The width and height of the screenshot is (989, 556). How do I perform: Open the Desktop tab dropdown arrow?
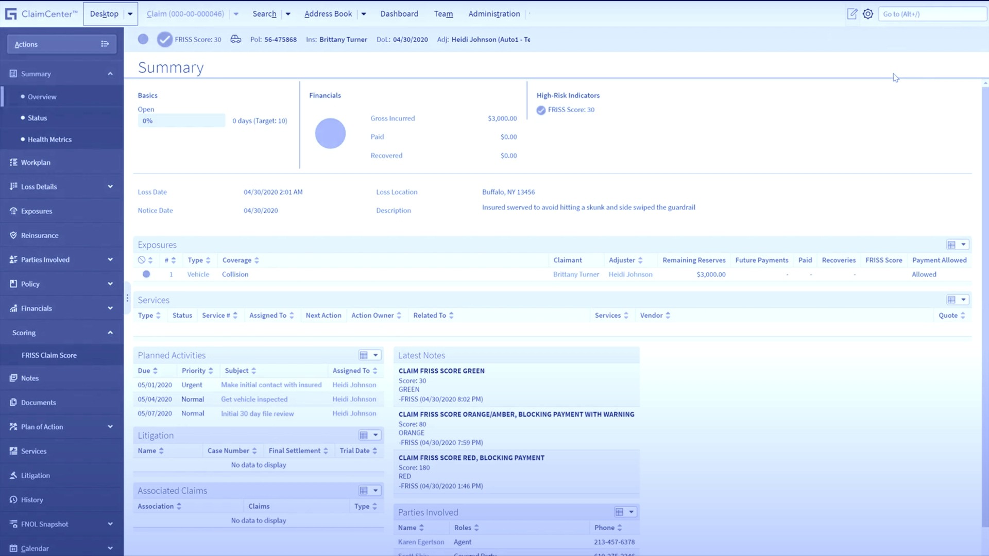130,14
